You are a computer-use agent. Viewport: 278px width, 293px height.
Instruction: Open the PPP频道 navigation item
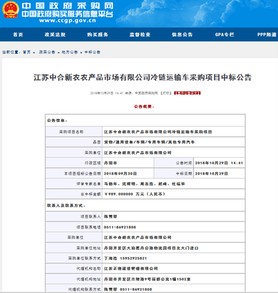pyautogui.click(x=267, y=35)
